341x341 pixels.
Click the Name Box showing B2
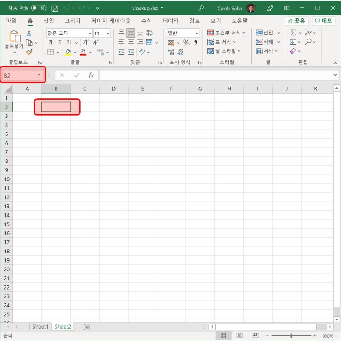[x=22, y=75]
